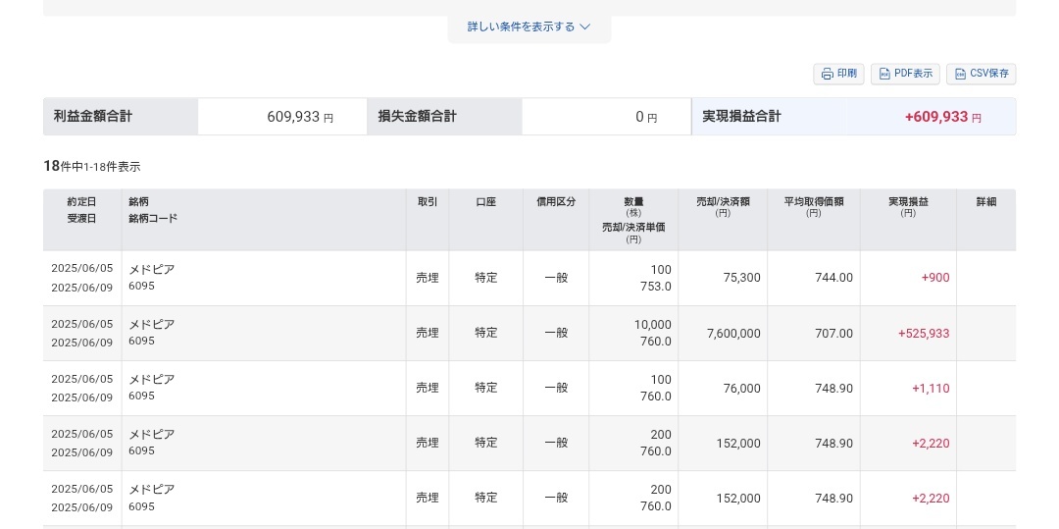The height and width of the screenshot is (529, 1059).
Task: Open 詳しい条件を表示する link text
Action: 521,27
